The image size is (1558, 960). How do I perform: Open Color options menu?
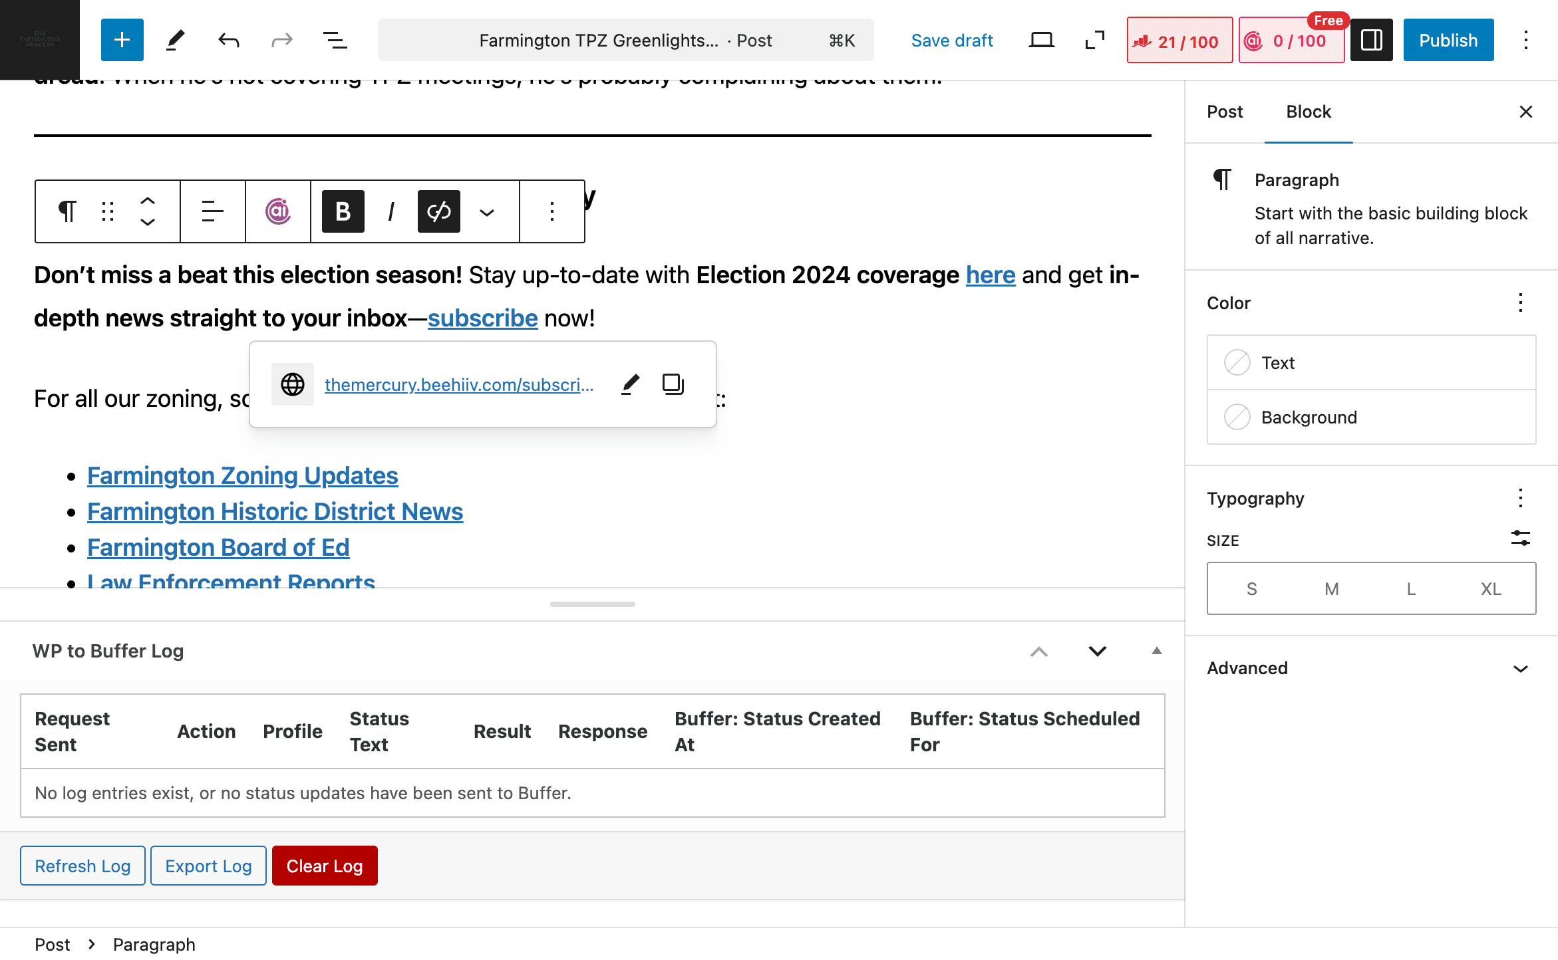click(x=1521, y=302)
